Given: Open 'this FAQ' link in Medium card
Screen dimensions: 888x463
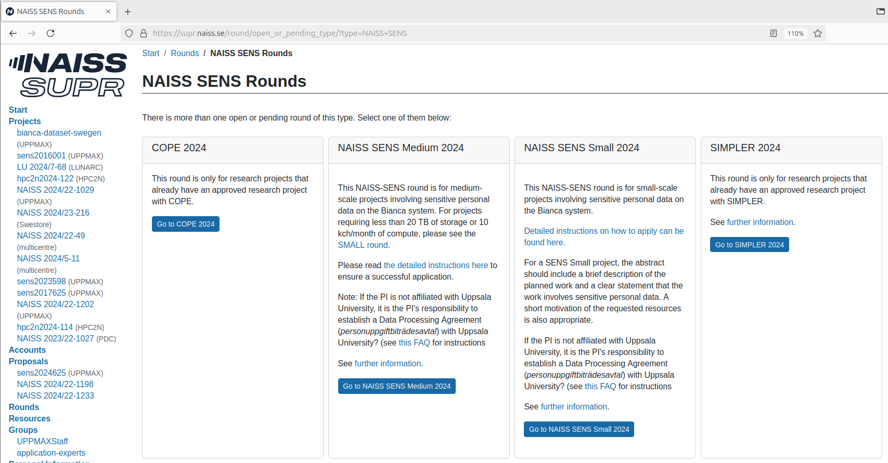Looking at the screenshot, I should 414,342.
